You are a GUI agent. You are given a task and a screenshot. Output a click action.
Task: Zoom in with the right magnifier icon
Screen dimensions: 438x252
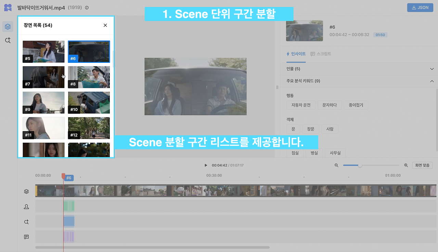pyautogui.click(x=406, y=165)
